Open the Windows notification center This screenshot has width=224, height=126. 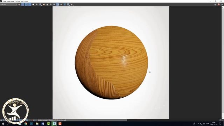(x=220, y=124)
